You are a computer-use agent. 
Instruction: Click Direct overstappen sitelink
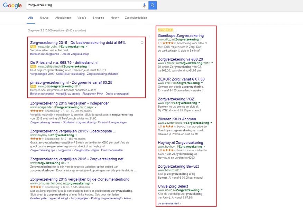coord(117,94)
